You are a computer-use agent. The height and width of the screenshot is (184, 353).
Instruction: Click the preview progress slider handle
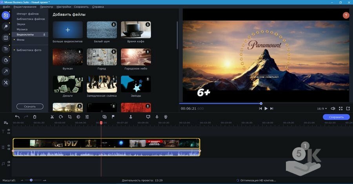pyautogui.click(x=261, y=104)
